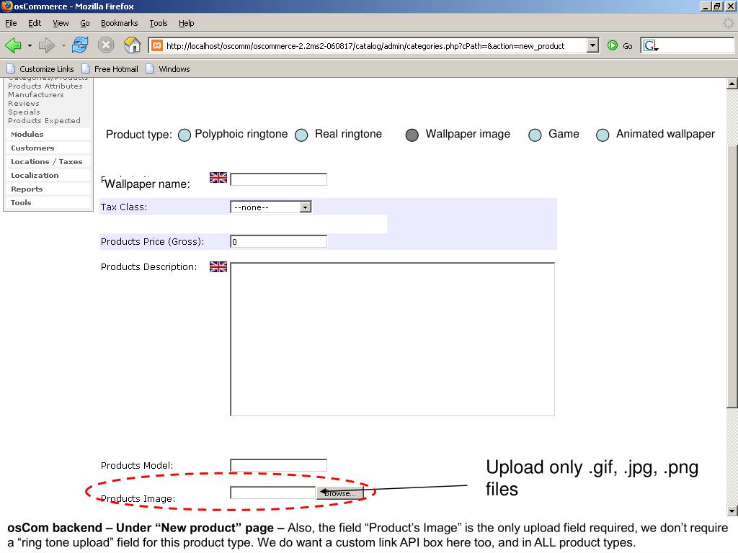
Task: Click the Wallpaper name input field
Action: click(x=279, y=179)
